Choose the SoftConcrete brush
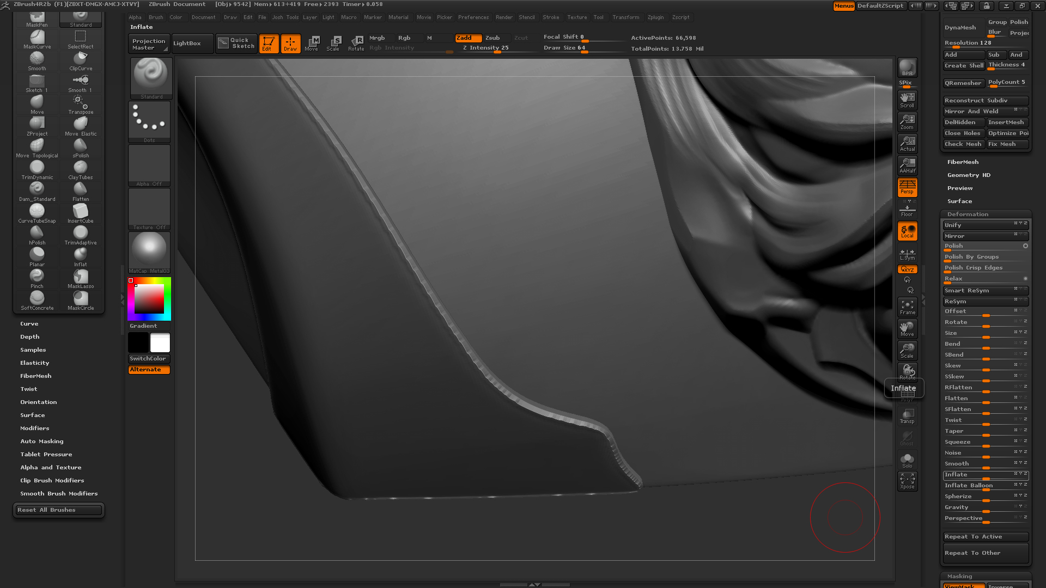This screenshot has width=1046, height=588. coord(37,301)
